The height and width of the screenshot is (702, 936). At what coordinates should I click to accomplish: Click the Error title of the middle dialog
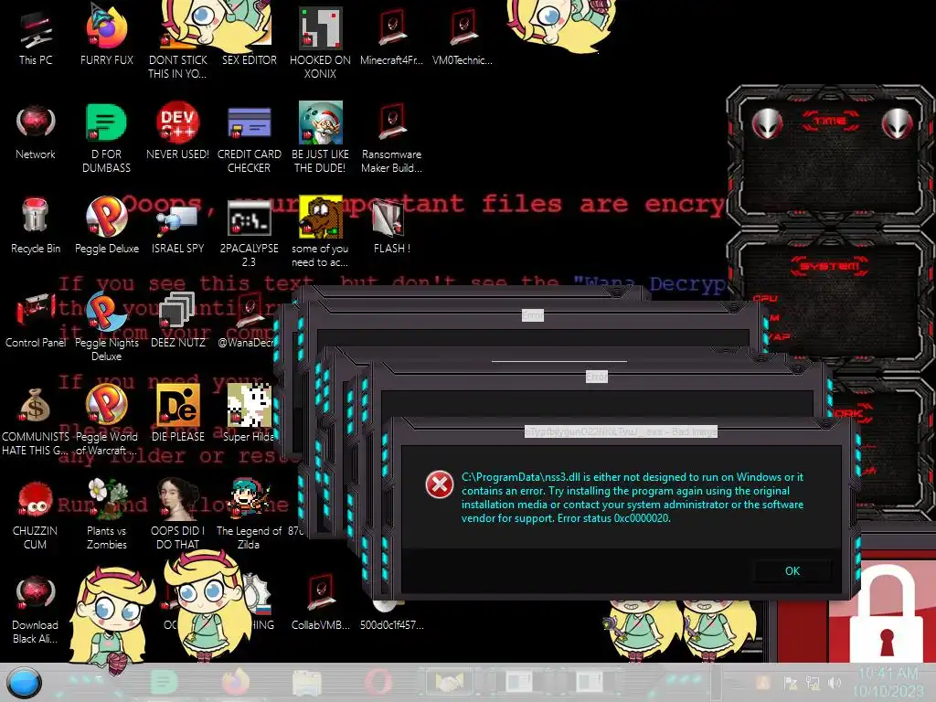[596, 377]
